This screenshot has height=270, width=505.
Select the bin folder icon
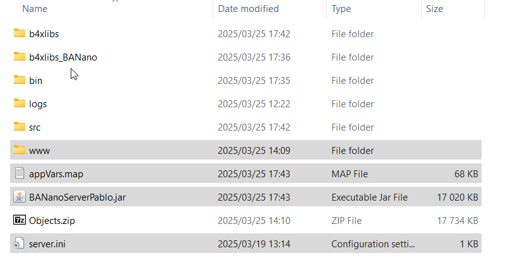20,80
